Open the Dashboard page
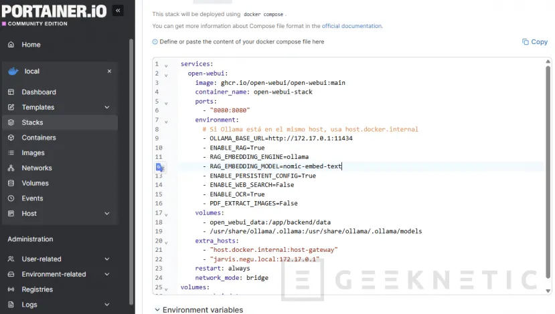Viewport: 555px width, 314px height. point(39,92)
